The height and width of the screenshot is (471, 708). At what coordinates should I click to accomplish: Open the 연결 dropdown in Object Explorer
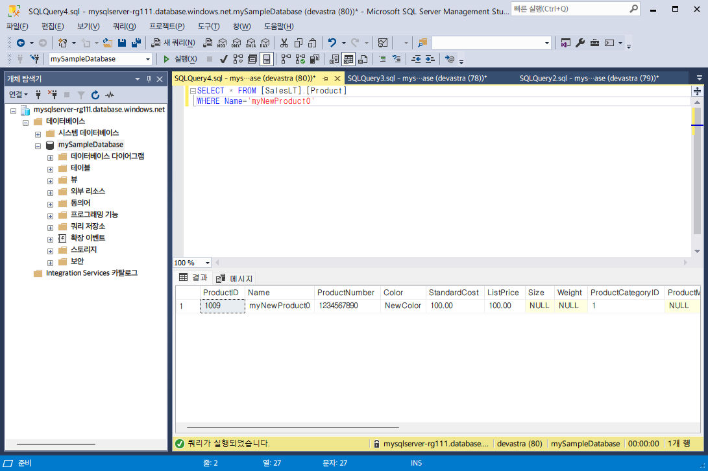tap(19, 94)
